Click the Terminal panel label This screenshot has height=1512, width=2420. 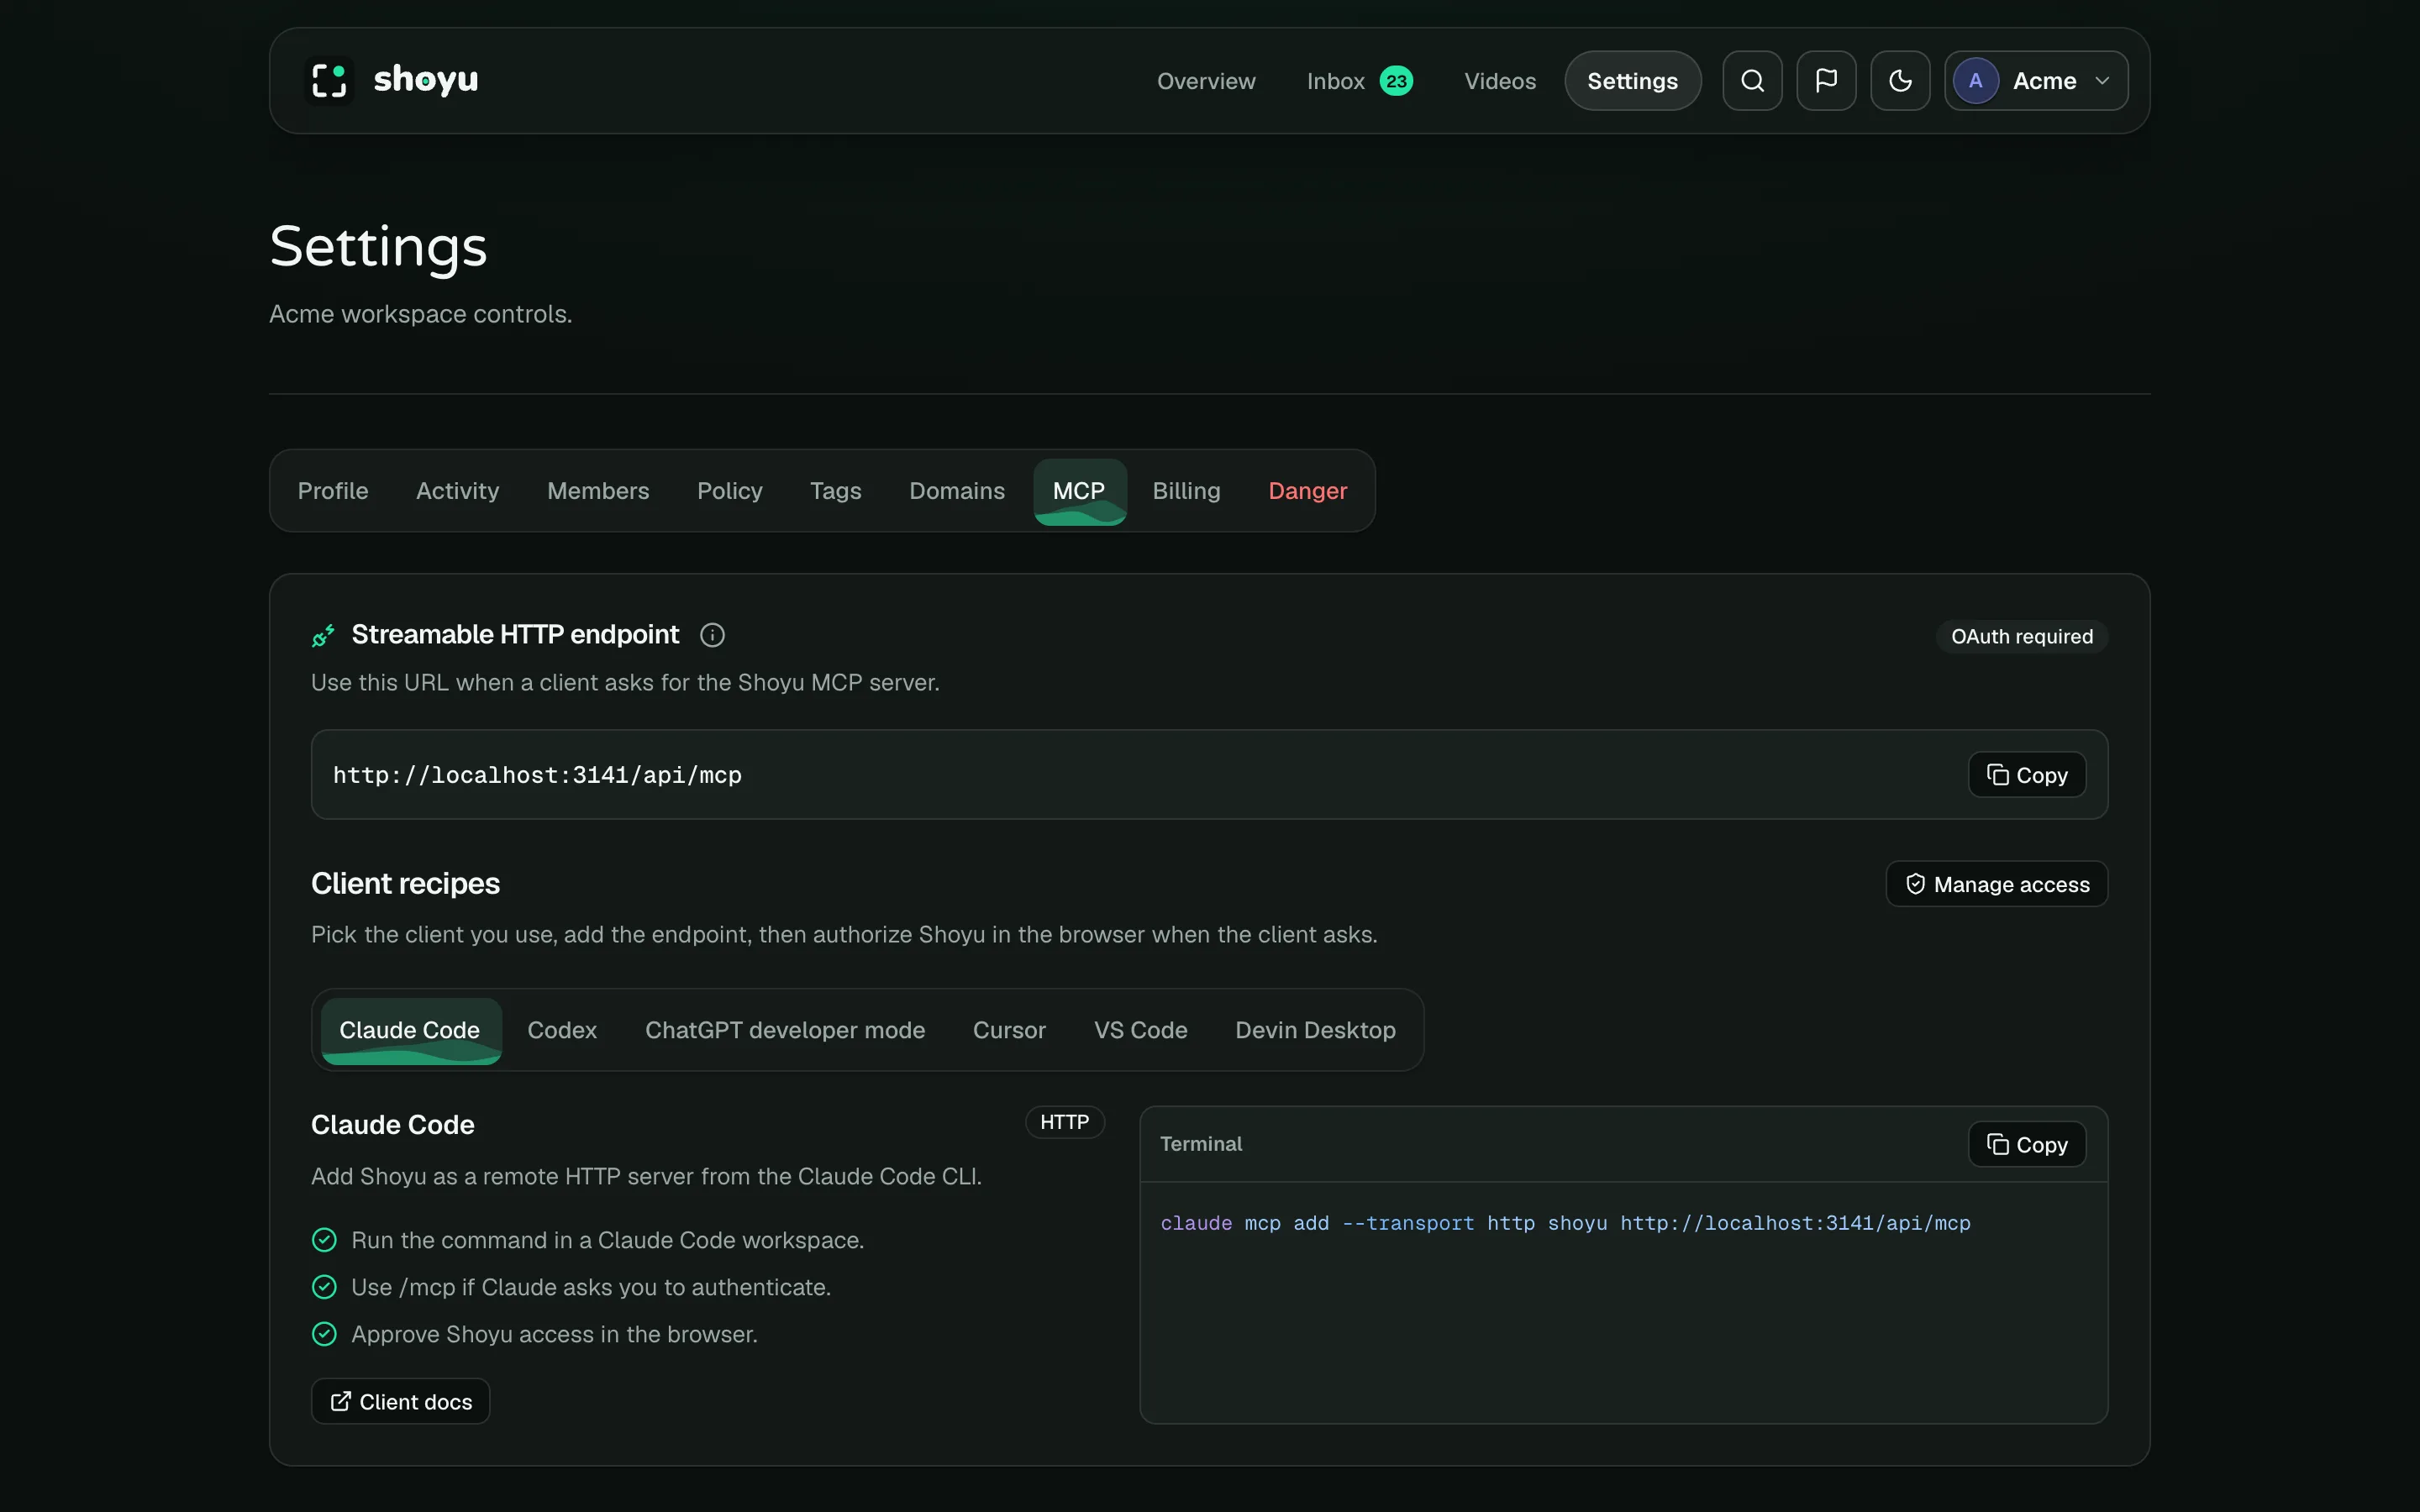tap(1200, 1144)
